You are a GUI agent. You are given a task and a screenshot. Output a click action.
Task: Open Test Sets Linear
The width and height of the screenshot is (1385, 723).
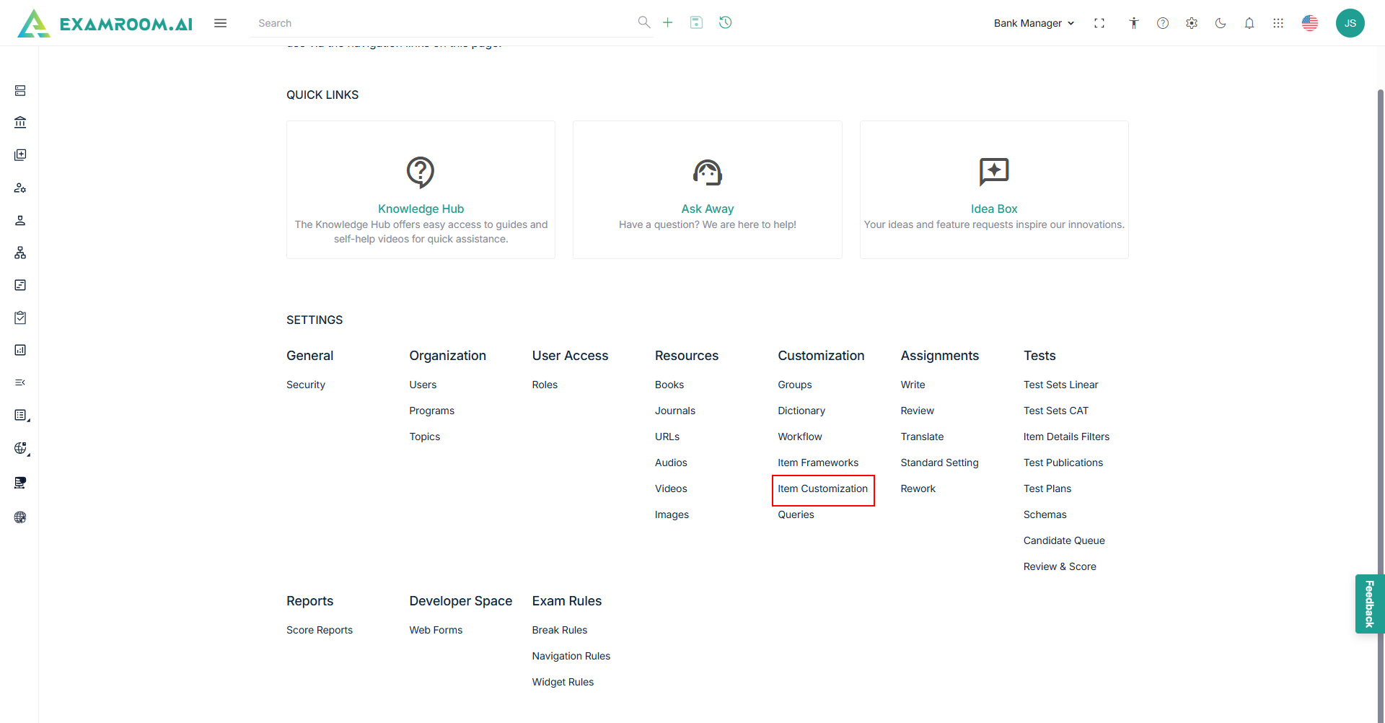click(x=1060, y=385)
